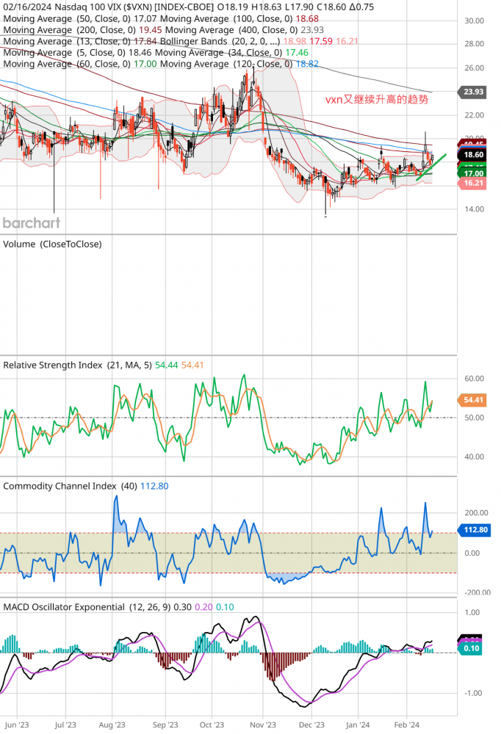
Task: Click the 50.00 RSI axis label
Action: (x=474, y=418)
